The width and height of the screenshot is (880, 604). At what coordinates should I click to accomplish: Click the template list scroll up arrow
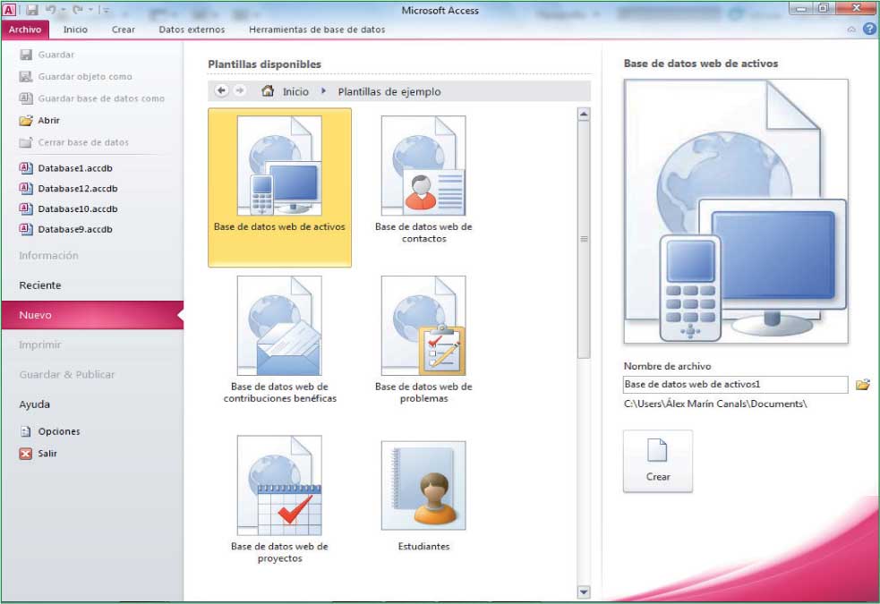click(x=584, y=115)
